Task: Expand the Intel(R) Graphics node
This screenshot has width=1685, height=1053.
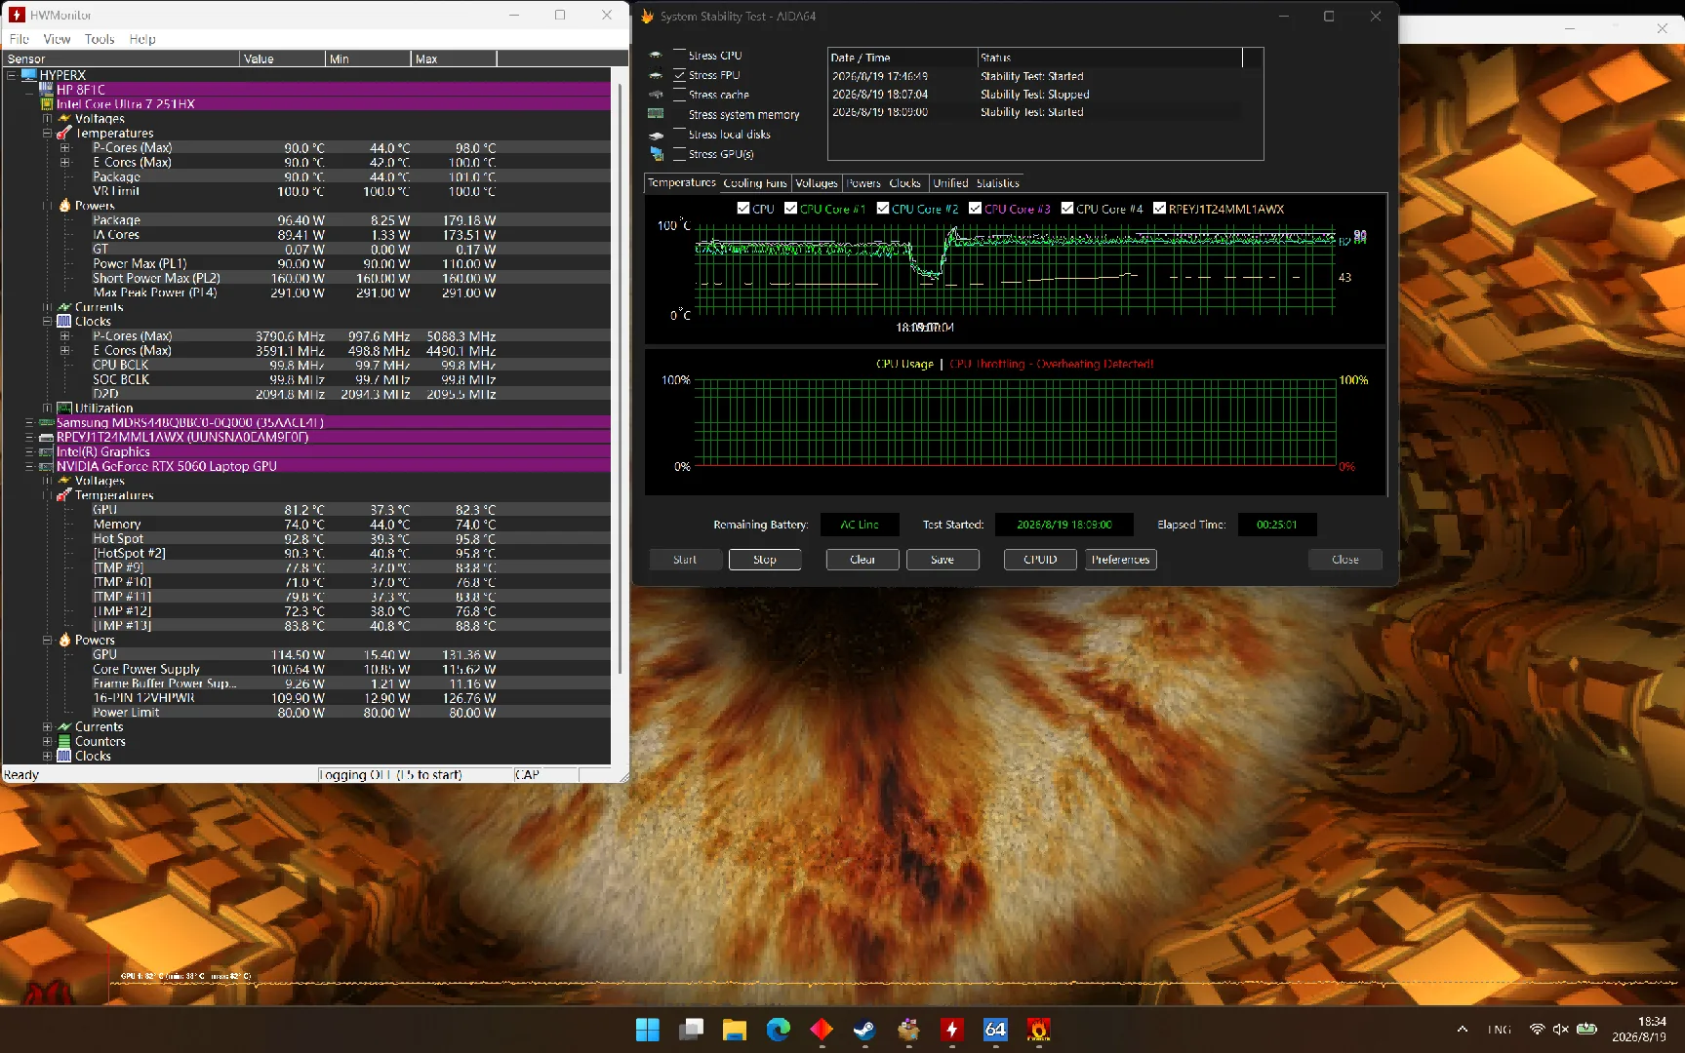Action: pos(29,452)
